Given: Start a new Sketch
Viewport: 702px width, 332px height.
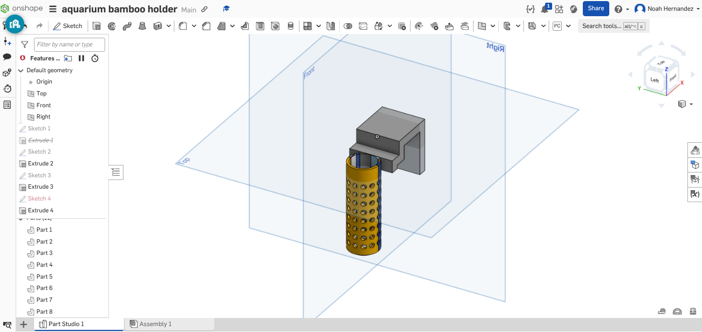Looking at the screenshot, I should [x=68, y=26].
